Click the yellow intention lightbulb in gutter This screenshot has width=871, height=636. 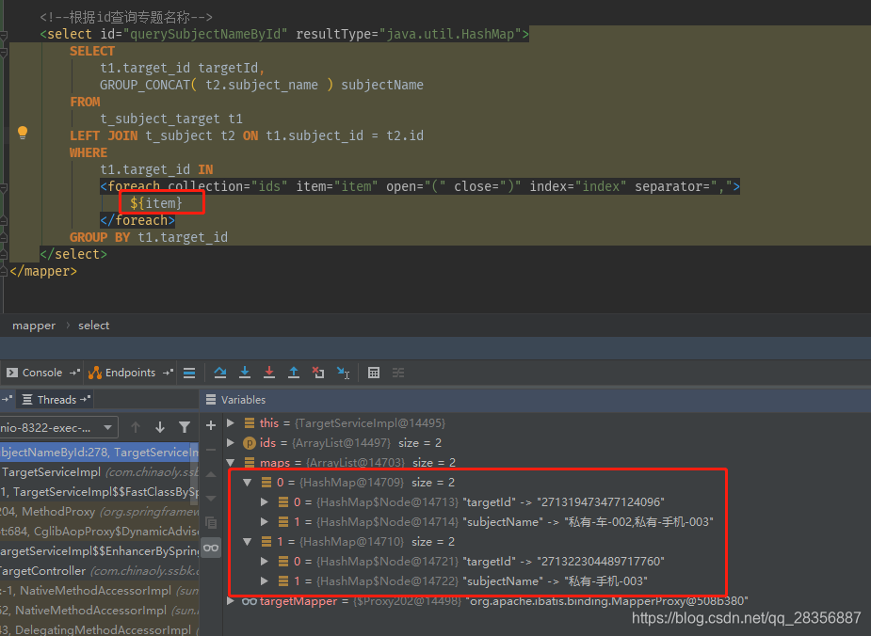point(23,133)
